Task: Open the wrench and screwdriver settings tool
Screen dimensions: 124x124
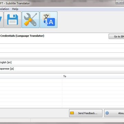Action: coord(31,20)
